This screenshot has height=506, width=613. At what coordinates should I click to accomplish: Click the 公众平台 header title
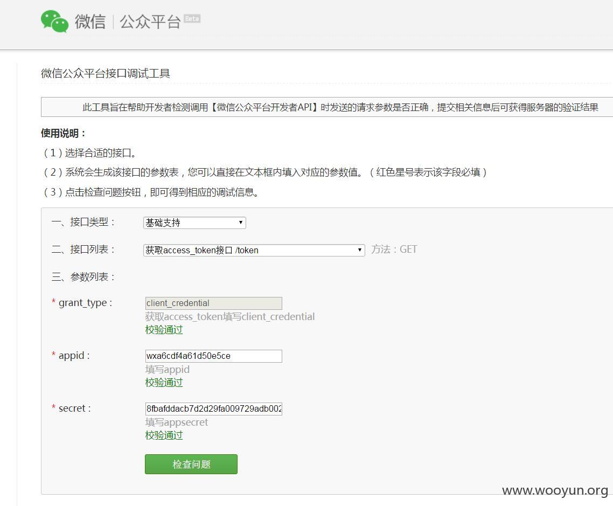[150, 22]
